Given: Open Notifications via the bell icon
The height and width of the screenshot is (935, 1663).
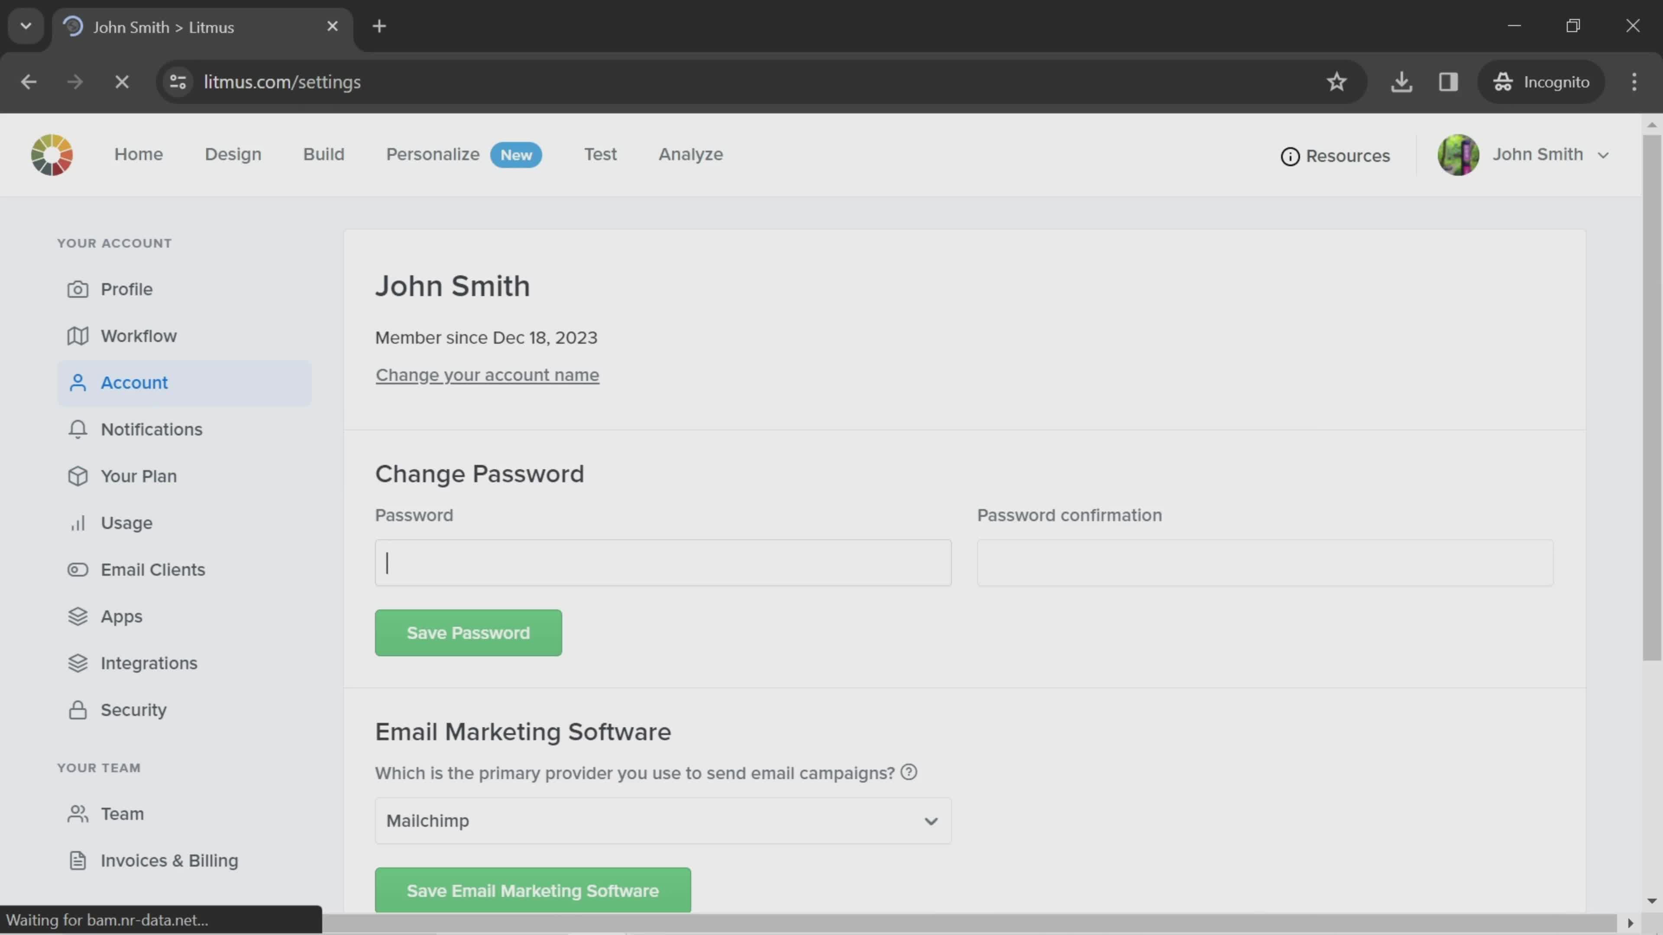Looking at the screenshot, I should click(x=78, y=429).
